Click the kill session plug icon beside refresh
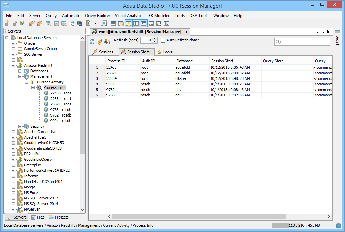345x232 pixels. [100, 41]
